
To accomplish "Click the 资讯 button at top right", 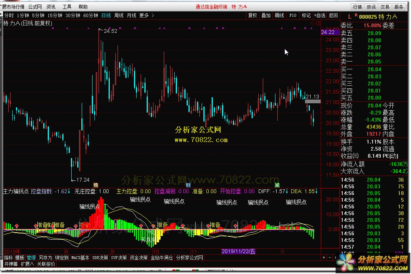I will pyautogui.click(x=371, y=7).
